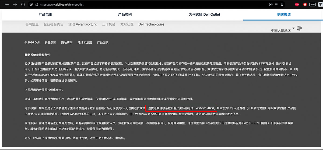The width and height of the screenshot is (323, 150).
Task: Open the 销售条款 terms link
Action: pos(50,42)
